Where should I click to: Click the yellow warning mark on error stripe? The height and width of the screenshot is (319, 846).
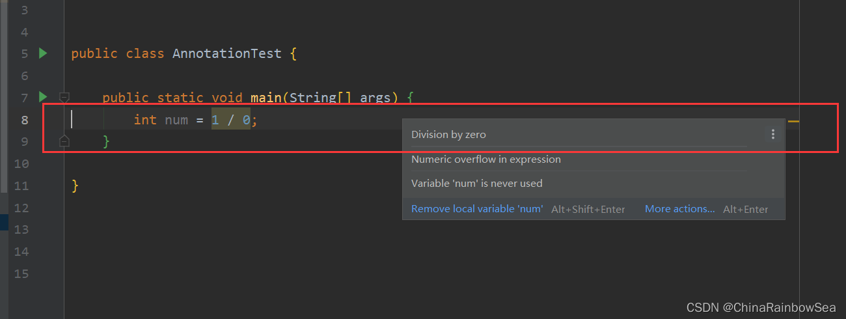[x=793, y=121]
